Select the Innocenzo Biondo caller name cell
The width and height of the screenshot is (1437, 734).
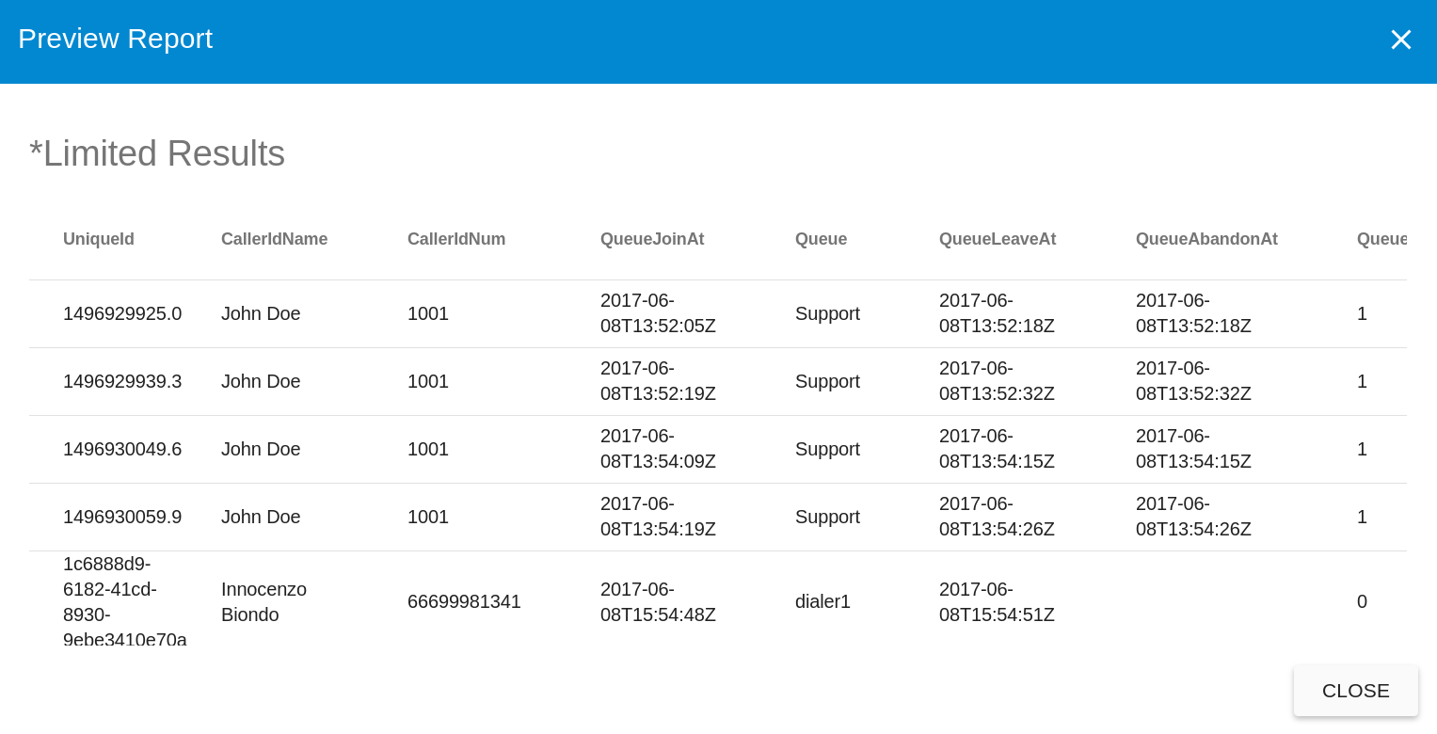pos(263,601)
